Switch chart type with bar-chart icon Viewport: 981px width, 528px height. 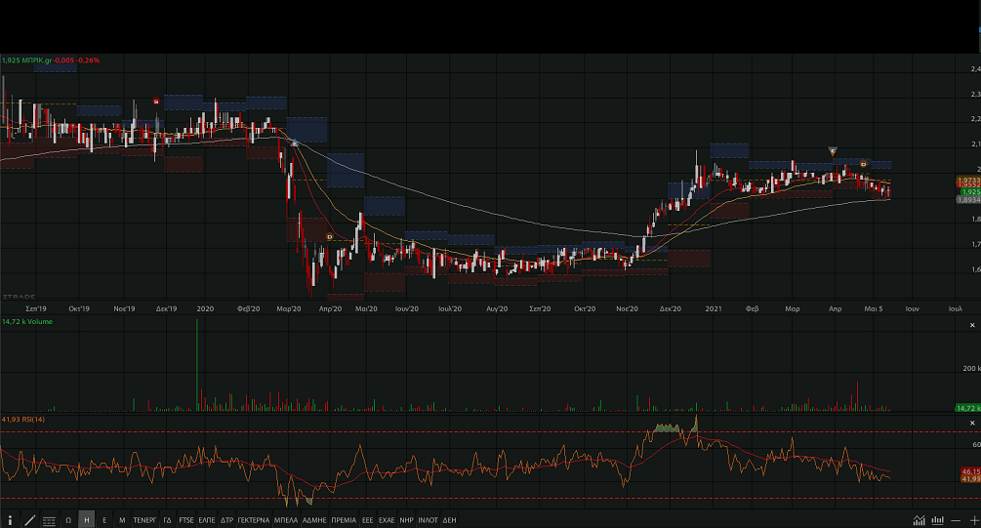(x=937, y=520)
